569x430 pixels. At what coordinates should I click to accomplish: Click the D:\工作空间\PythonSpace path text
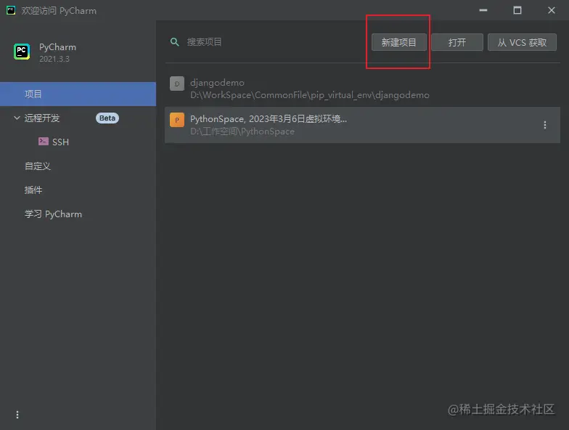click(242, 131)
